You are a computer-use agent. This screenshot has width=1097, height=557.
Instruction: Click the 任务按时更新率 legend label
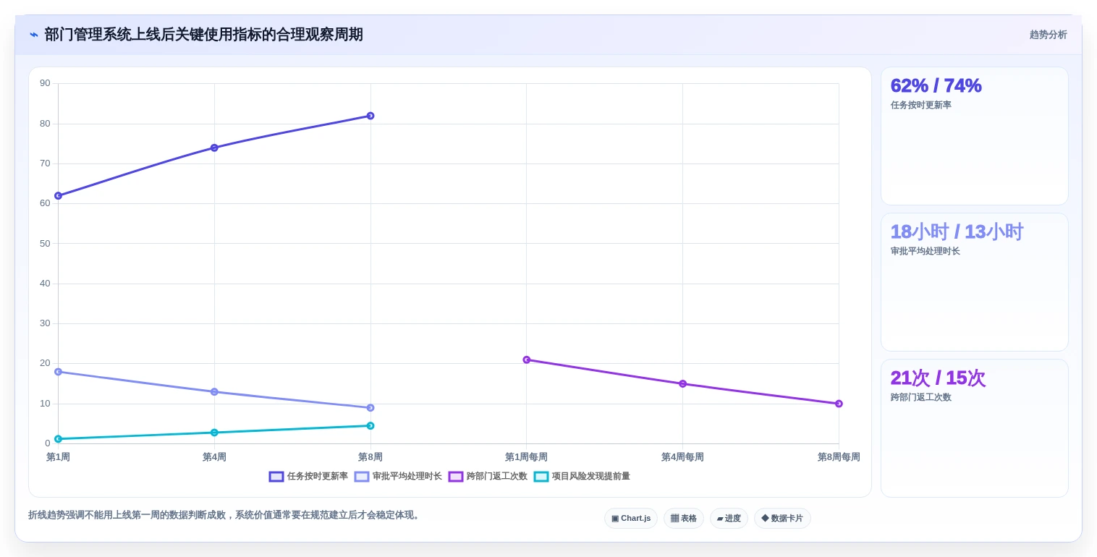click(318, 477)
